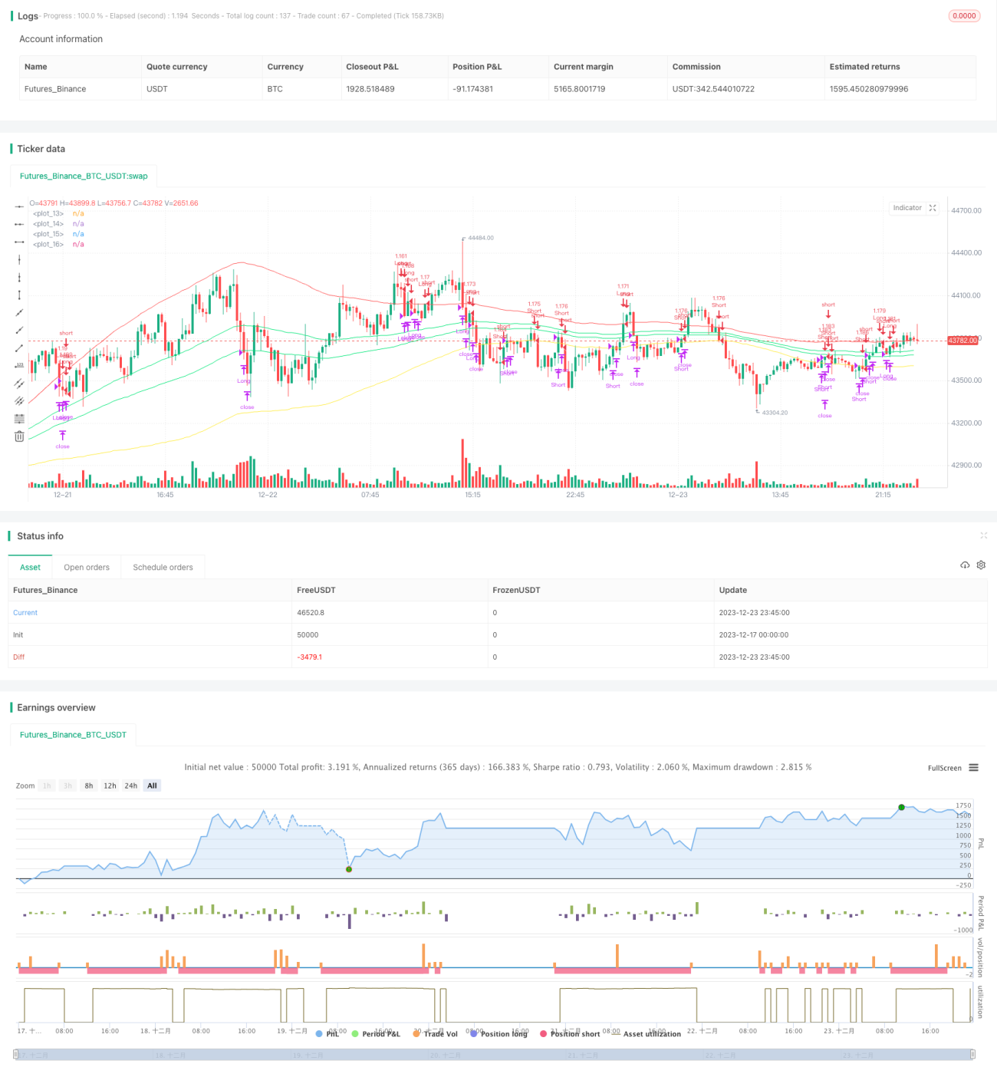Click the Current margin value 5165.8001719

580,89
